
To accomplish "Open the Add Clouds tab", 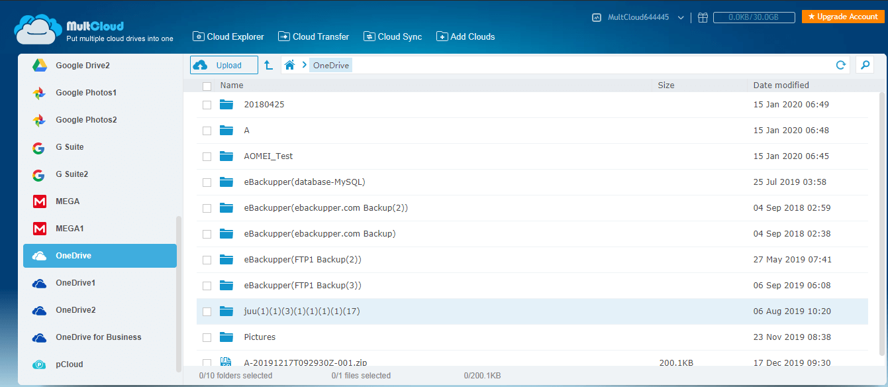I will click(466, 36).
